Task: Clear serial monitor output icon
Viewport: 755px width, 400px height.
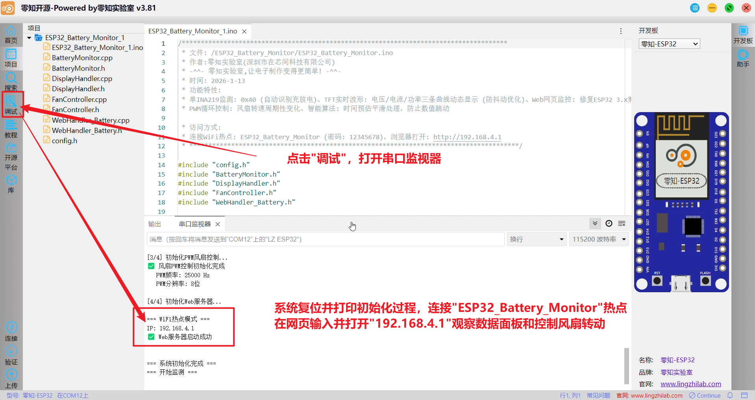Action: coord(622,223)
